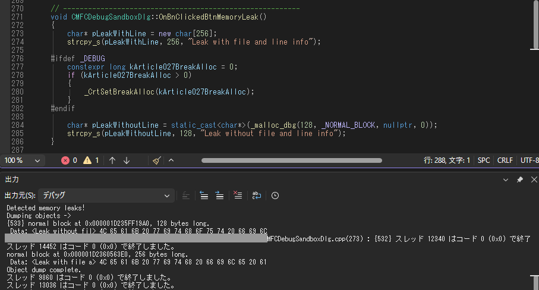Click line number 284 in the gutter
The width and height of the screenshot is (539, 290).
[18, 125]
